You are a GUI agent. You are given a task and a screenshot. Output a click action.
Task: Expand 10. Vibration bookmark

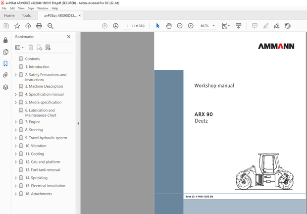[x=16, y=146]
